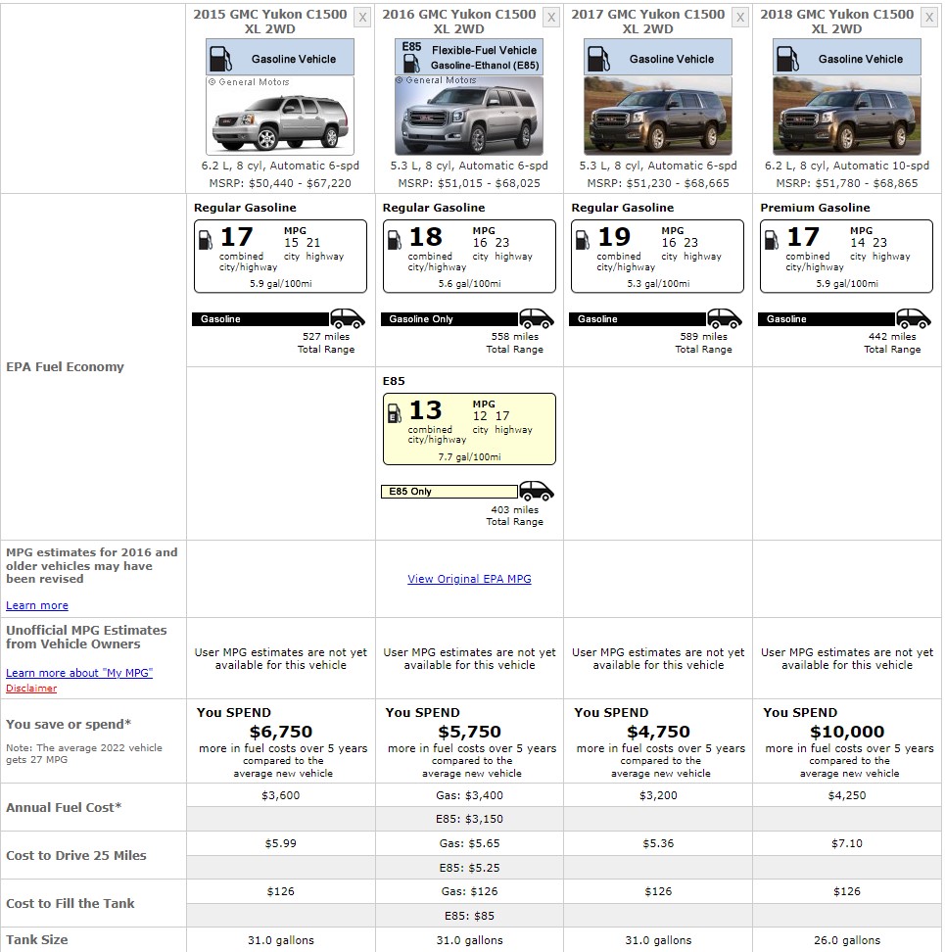Click the $4,250 annual fuel cost
This screenshot has height=952, width=945.
847,795
